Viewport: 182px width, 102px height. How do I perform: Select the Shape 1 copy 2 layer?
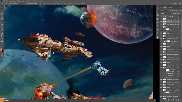coord(170,19)
